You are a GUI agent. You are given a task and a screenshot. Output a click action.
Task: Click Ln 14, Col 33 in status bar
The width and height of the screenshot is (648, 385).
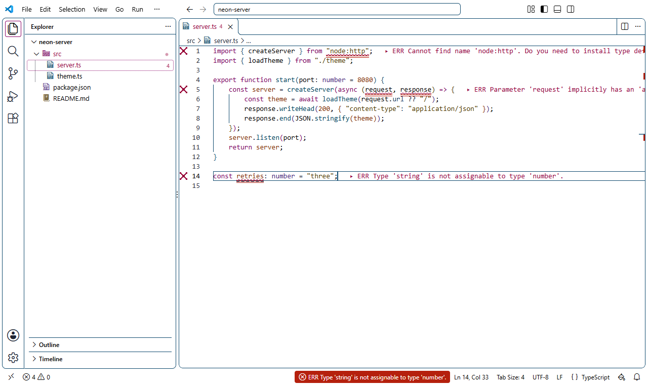click(471, 377)
